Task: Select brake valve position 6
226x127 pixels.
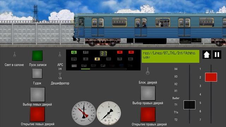Action: point(200,111)
